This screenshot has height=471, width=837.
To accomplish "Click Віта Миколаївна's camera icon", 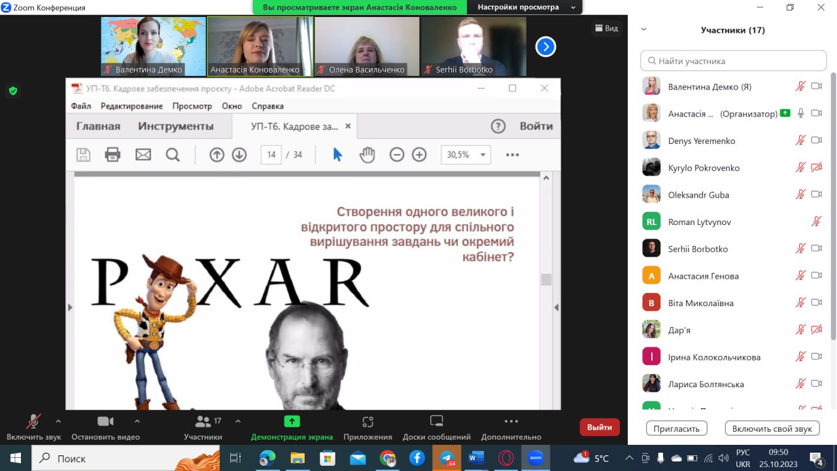I will (x=816, y=303).
